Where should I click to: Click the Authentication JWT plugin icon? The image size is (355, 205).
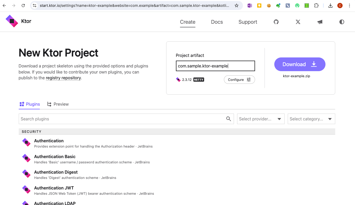coord(26,189)
